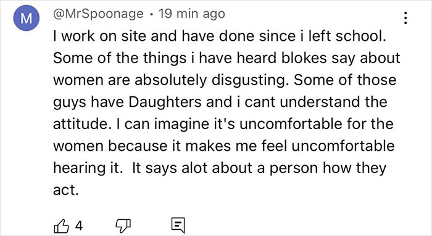Click the '19 min ago' timestamp
The height and width of the screenshot is (236, 432).
pos(192,14)
